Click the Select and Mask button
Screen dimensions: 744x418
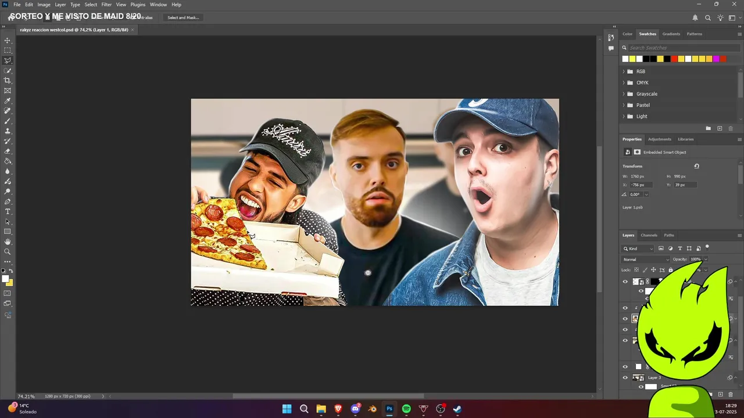click(x=183, y=17)
